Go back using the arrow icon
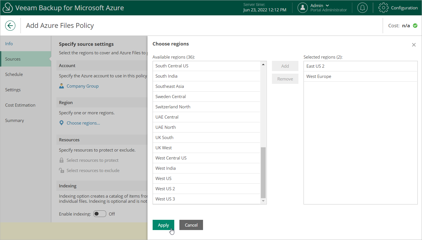 click(10, 26)
